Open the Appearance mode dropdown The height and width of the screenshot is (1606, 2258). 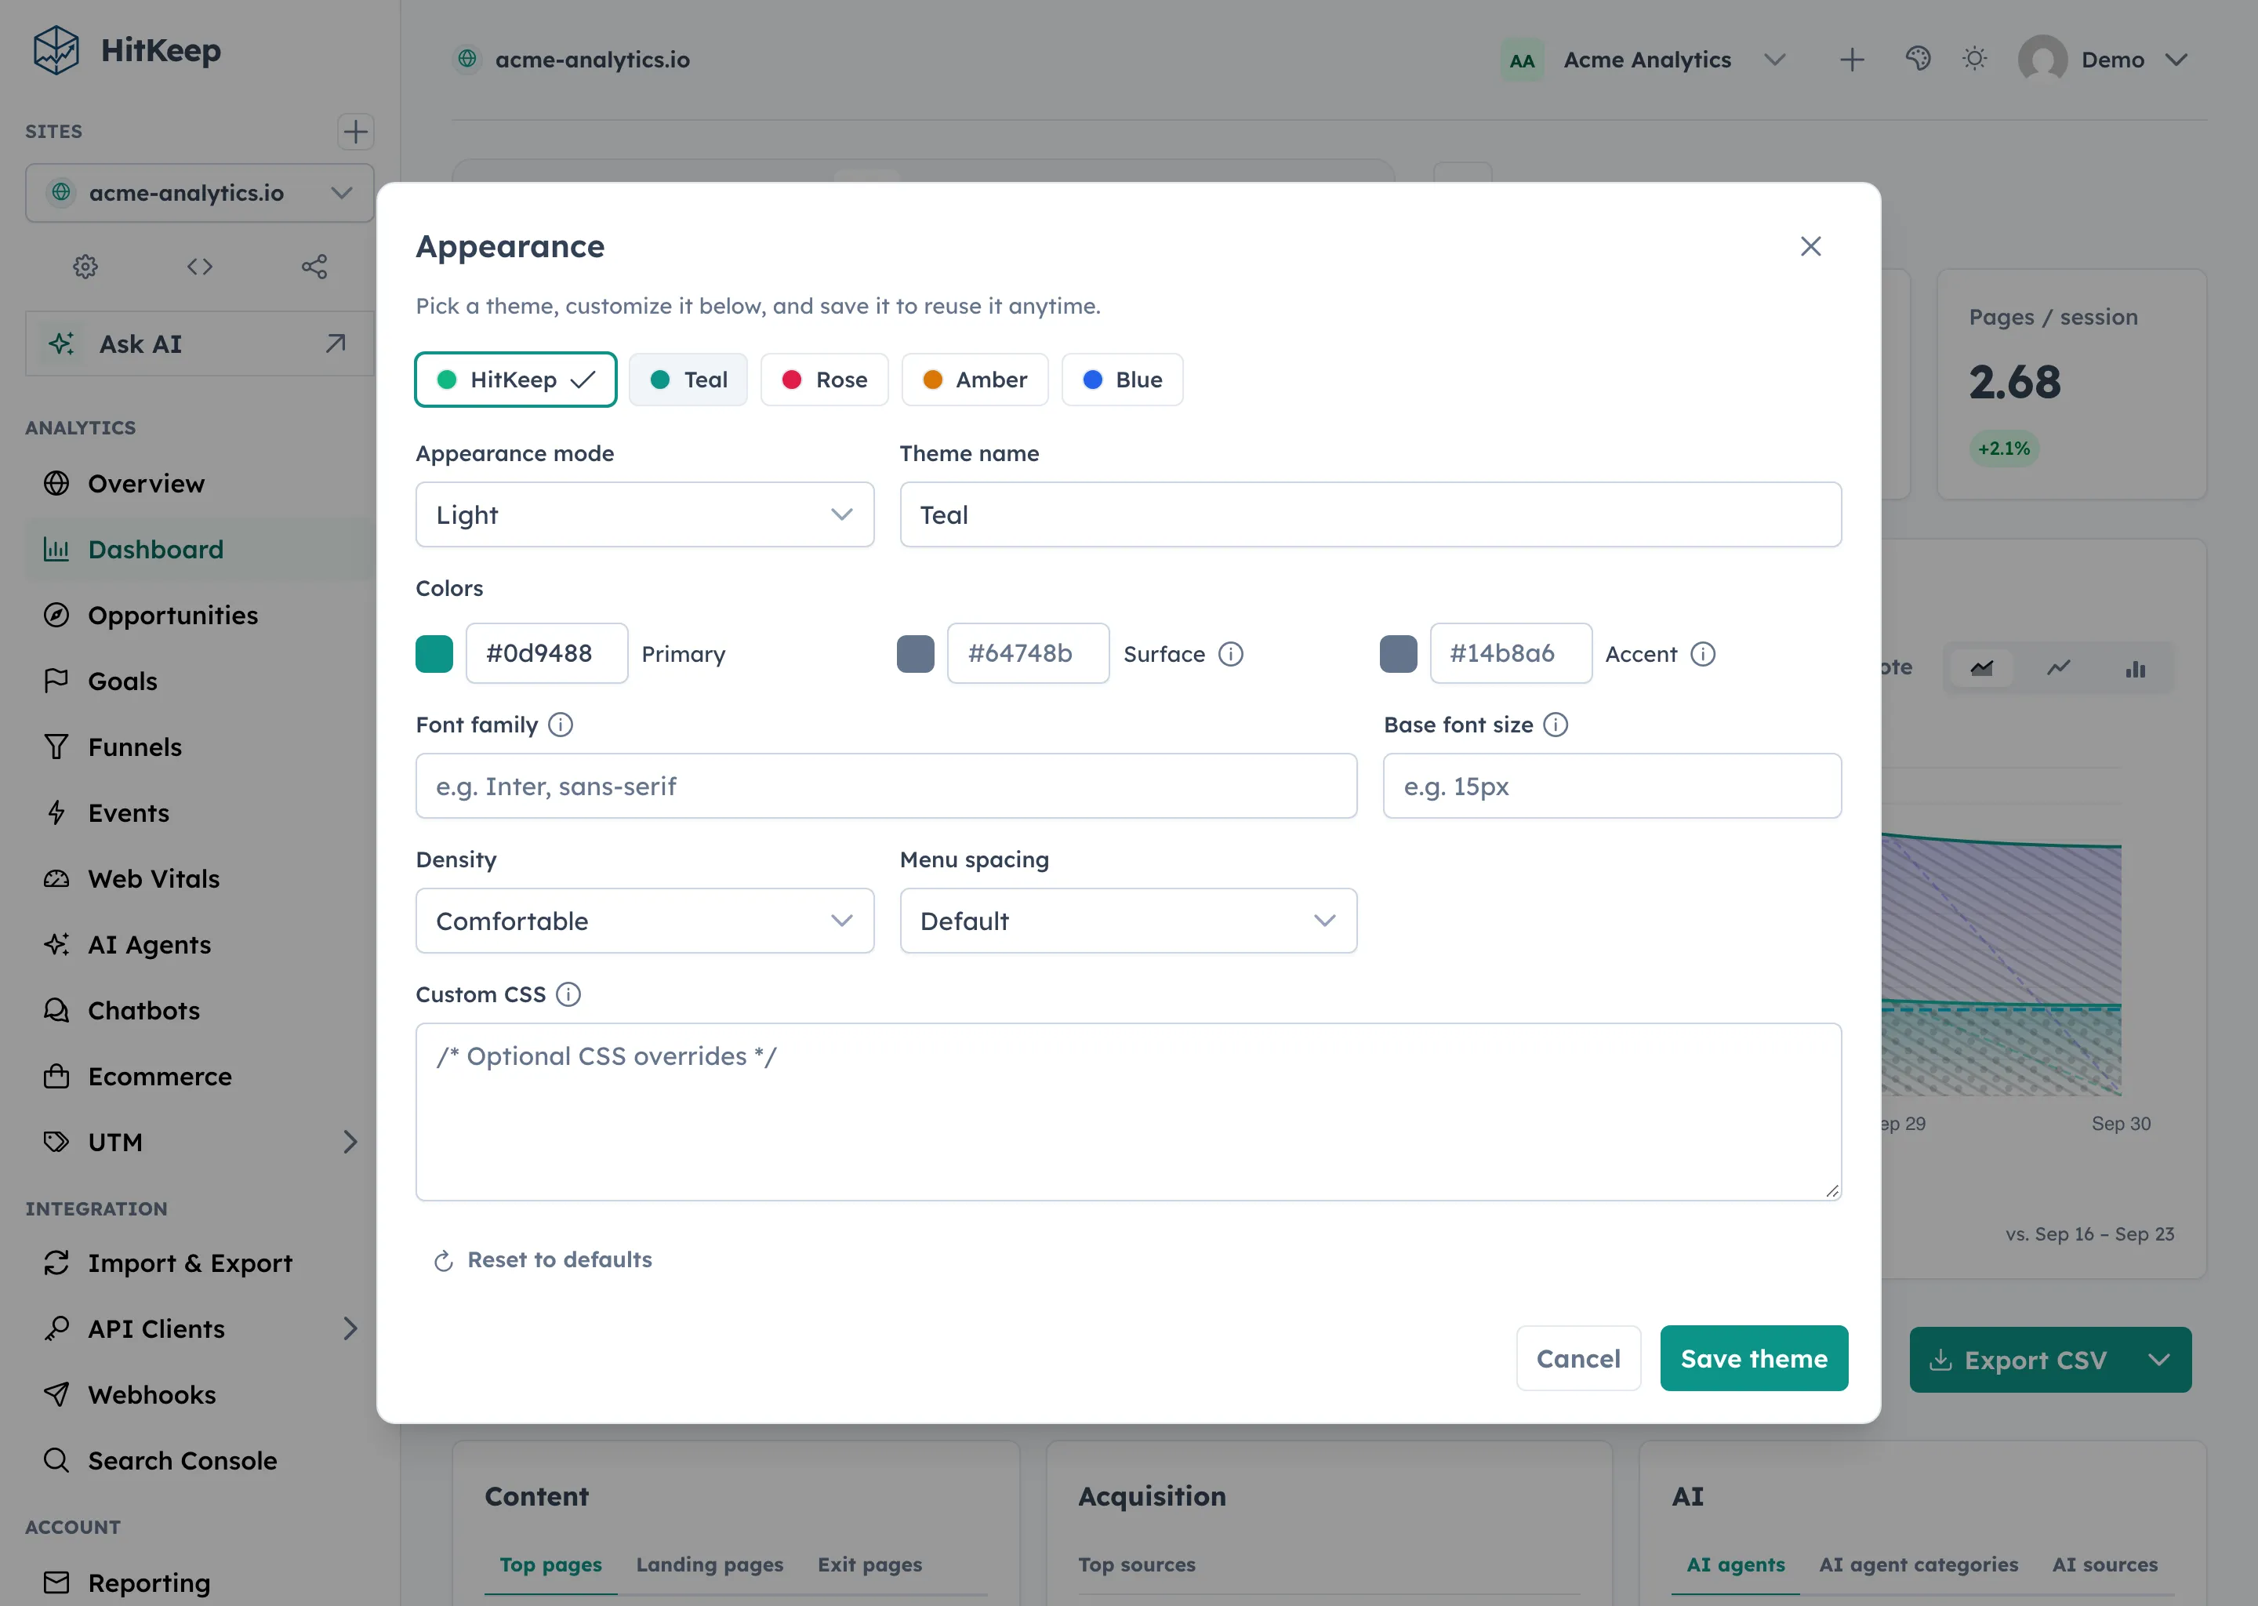[x=644, y=514]
